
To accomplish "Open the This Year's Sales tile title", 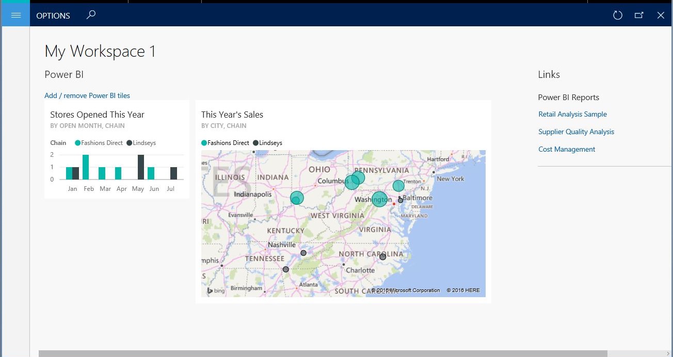I will pyautogui.click(x=232, y=115).
